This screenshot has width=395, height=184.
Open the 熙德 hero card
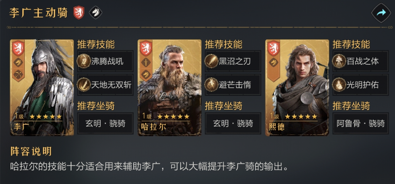click(297, 88)
